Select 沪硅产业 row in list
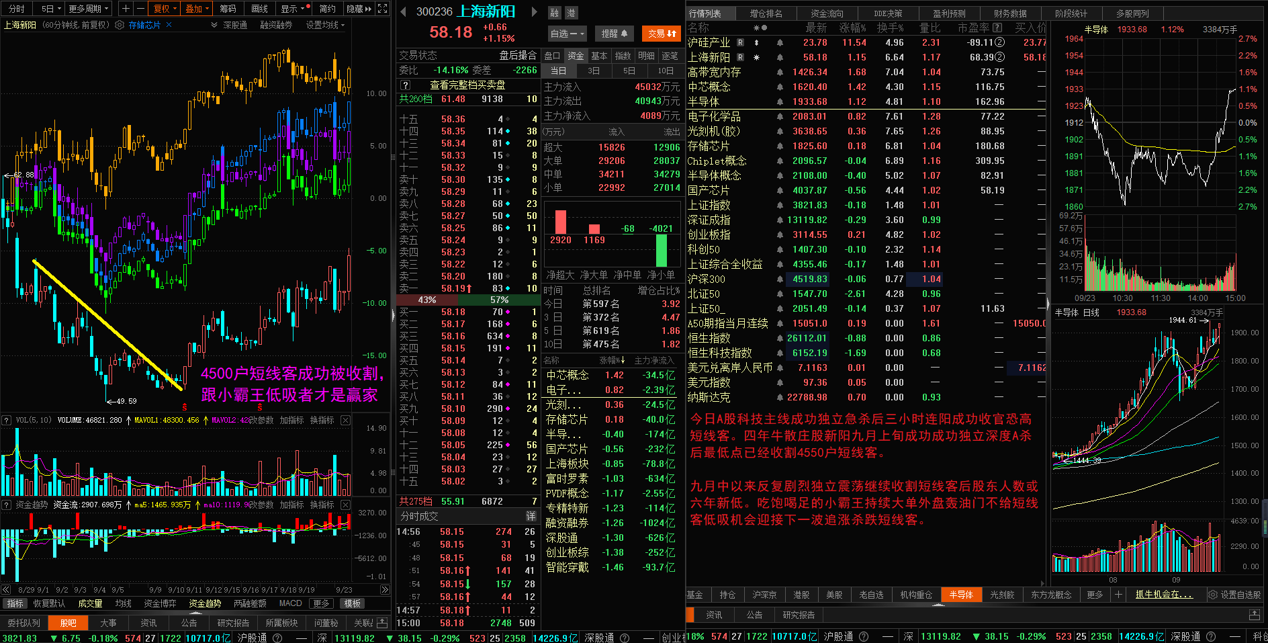This screenshot has width=1268, height=643. (x=866, y=42)
